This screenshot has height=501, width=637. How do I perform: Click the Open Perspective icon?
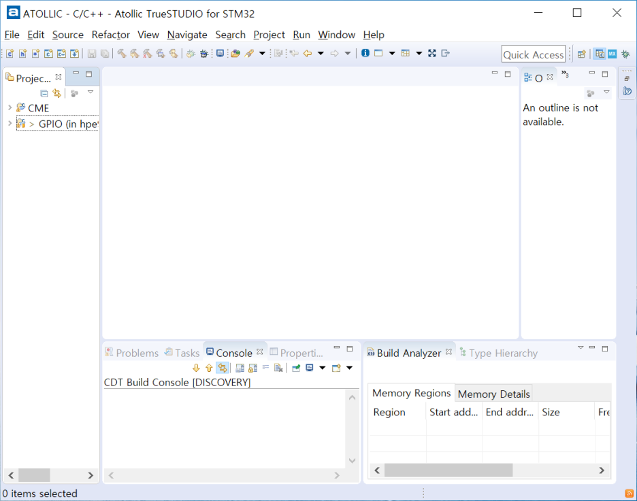pos(582,54)
